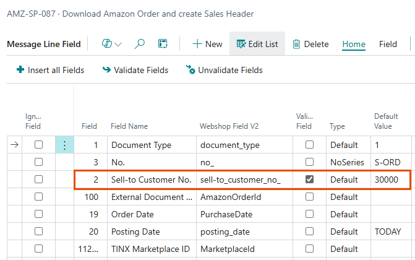Check Validate Field for External Document row
This screenshot has width=415, height=260.
(x=309, y=197)
